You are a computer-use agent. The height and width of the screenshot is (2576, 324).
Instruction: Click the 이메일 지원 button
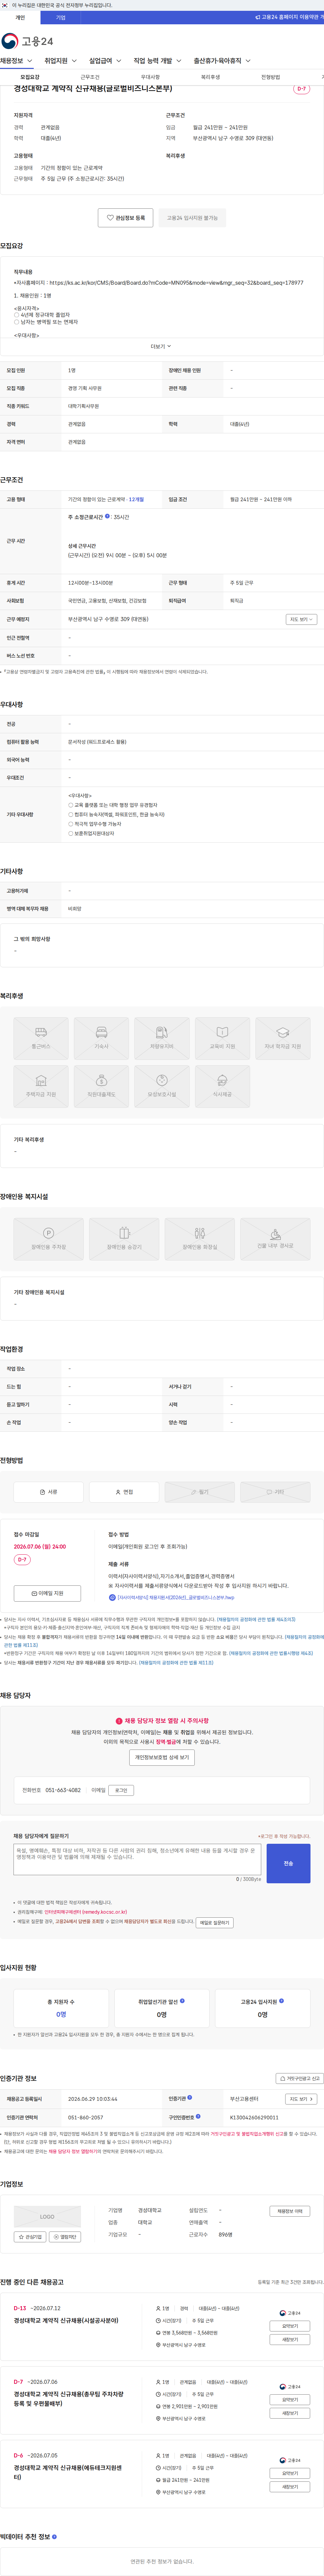pyautogui.click(x=47, y=1593)
